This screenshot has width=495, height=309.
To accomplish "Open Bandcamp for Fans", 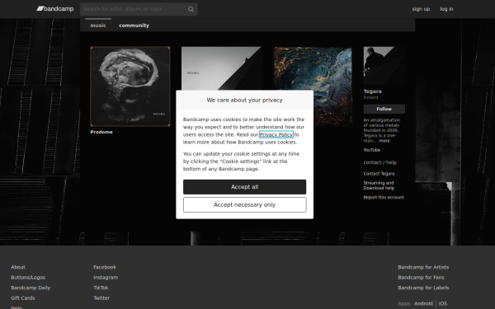I will pyautogui.click(x=421, y=278).
